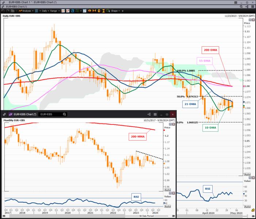256x219 pixels.
Task: Open the hamburger menu in main title bar
Action: point(236,3)
